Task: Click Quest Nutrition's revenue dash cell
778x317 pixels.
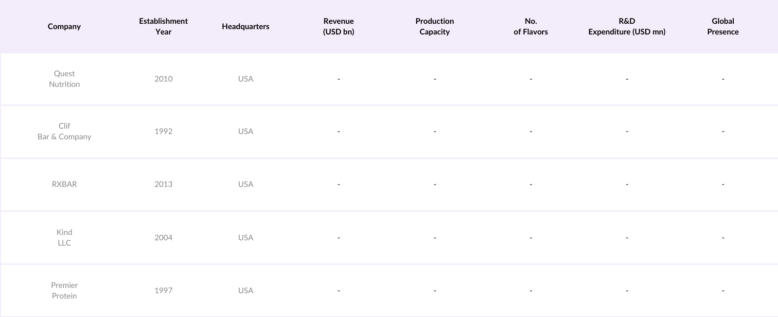Action: click(338, 79)
